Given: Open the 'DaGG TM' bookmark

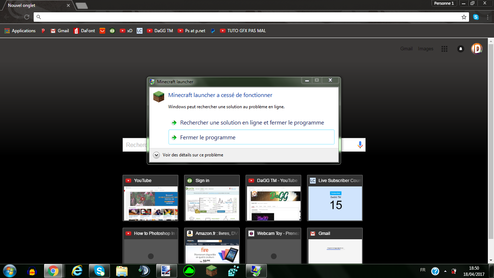Looking at the screenshot, I should (160, 31).
